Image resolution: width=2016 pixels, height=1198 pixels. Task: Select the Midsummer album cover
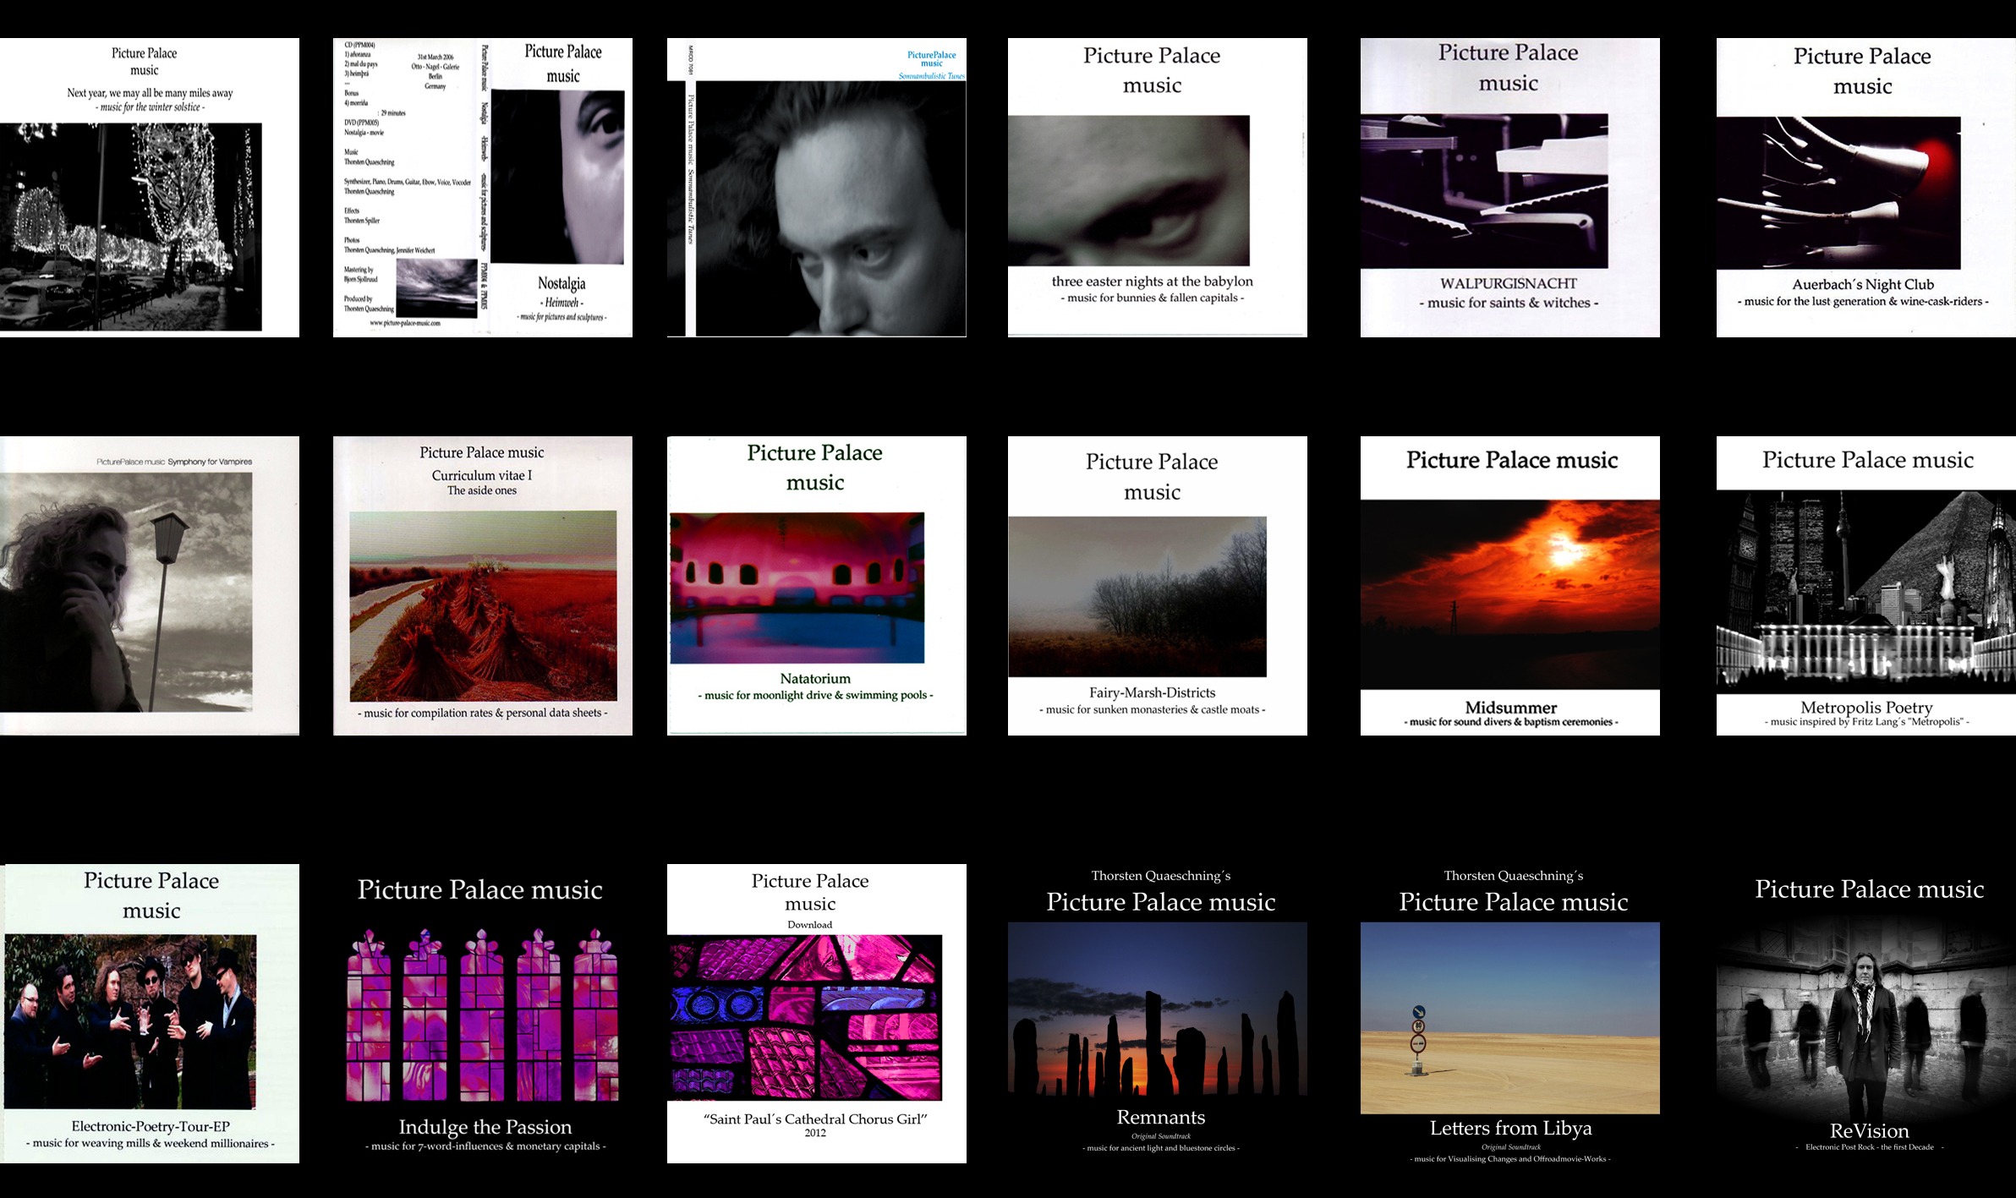tap(1509, 585)
